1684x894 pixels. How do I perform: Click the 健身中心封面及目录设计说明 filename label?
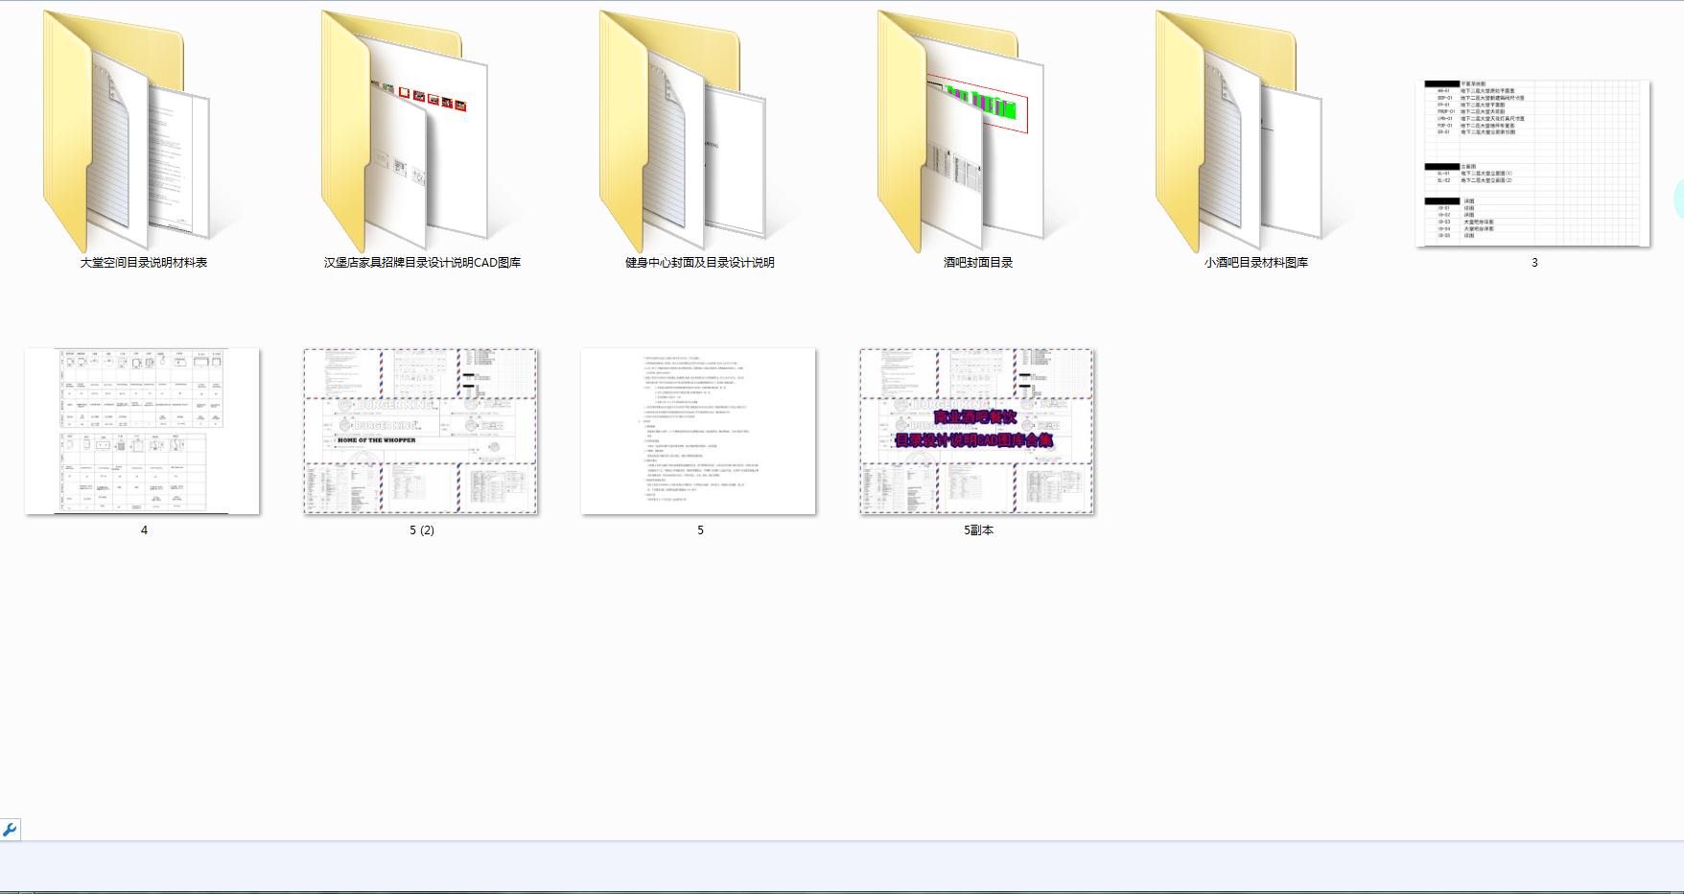click(x=700, y=263)
